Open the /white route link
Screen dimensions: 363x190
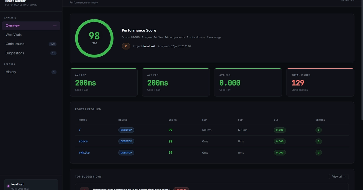click(x=84, y=153)
